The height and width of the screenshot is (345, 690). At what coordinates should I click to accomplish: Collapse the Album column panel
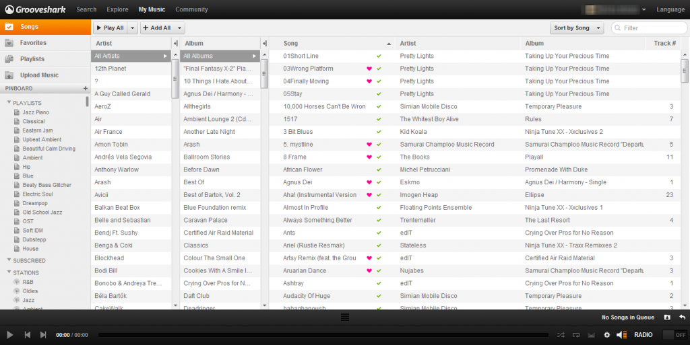coord(264,44)
